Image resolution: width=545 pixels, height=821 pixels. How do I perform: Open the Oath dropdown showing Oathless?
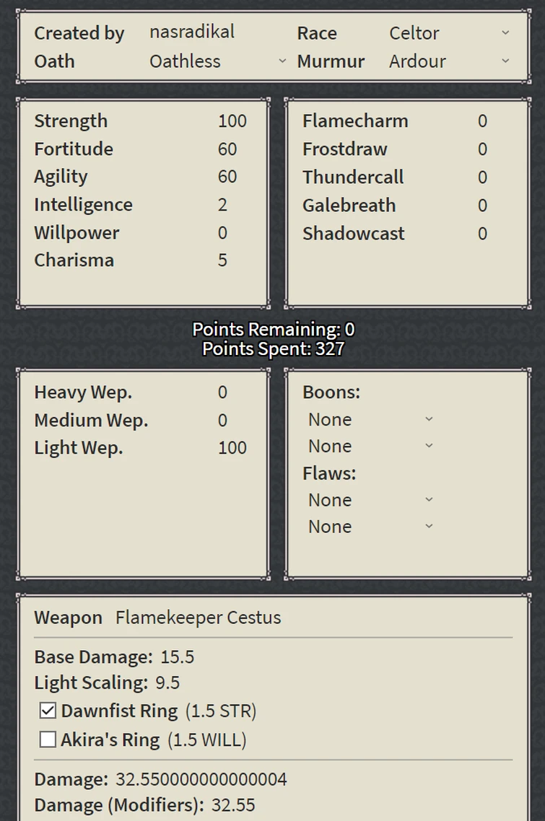(x=282, y=61)
